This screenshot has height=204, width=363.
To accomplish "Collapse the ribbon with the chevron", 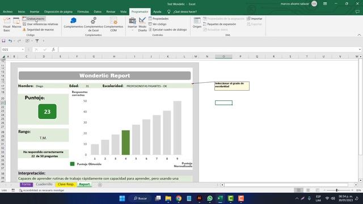I will pos(359,35).
